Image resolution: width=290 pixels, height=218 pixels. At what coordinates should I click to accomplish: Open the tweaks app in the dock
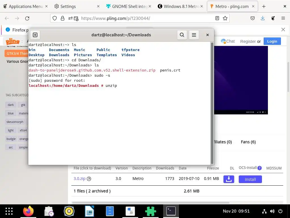click(130, 211)
